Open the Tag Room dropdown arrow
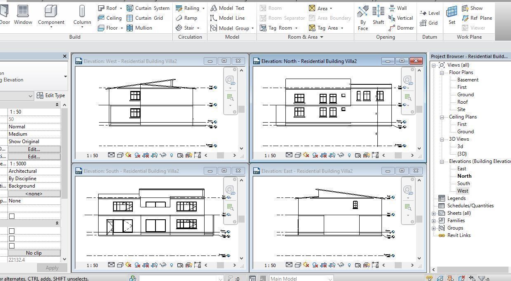The height and width of the screenshot is (281, 511). [x=296, y=28]
